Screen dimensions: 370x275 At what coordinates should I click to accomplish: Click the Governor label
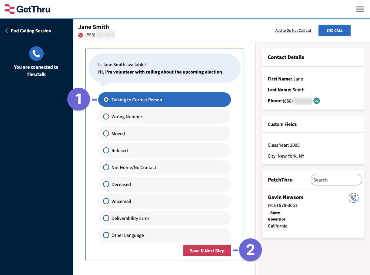[277, 219]
